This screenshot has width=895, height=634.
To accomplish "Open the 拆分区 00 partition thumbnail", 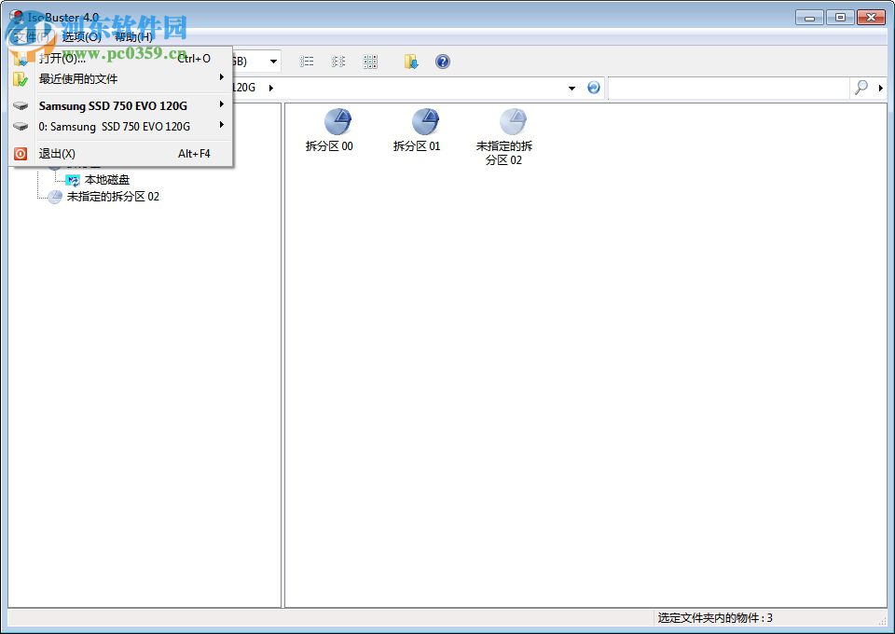I will 338,123.
